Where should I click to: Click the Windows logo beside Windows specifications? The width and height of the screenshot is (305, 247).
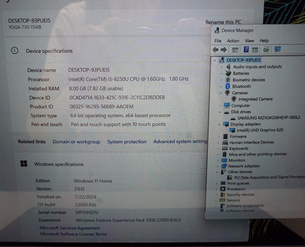pos(24,164)
